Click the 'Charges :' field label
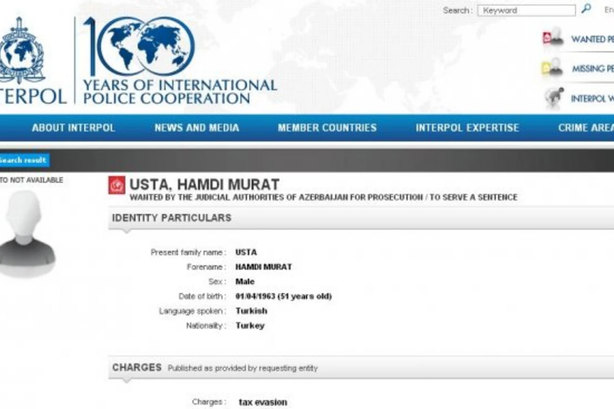614x409 pixels. click(x=209, y=402)
